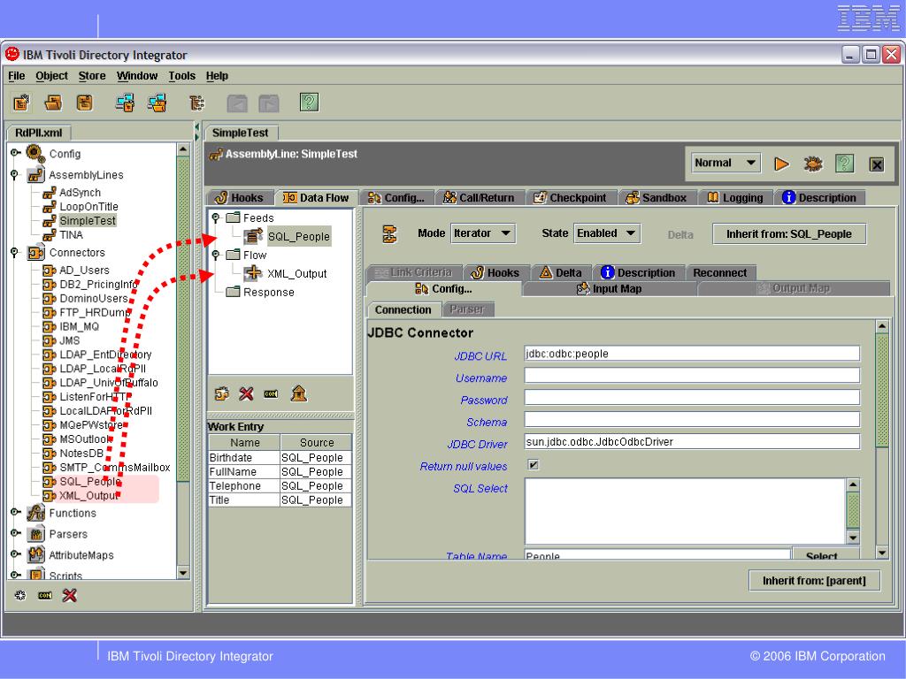This screenshot has width=906, height=679.
Task: Run the AssemblyLine with the orange play icon
Action: pyautogui.click(x=781, y=164)
